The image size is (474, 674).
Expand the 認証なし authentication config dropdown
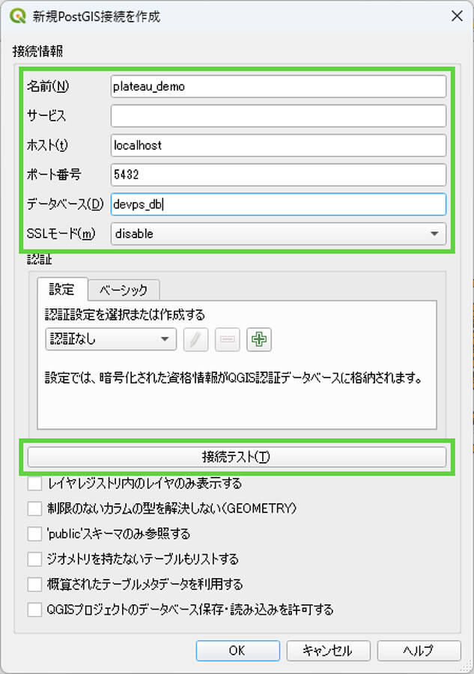(x=111, y=339)
